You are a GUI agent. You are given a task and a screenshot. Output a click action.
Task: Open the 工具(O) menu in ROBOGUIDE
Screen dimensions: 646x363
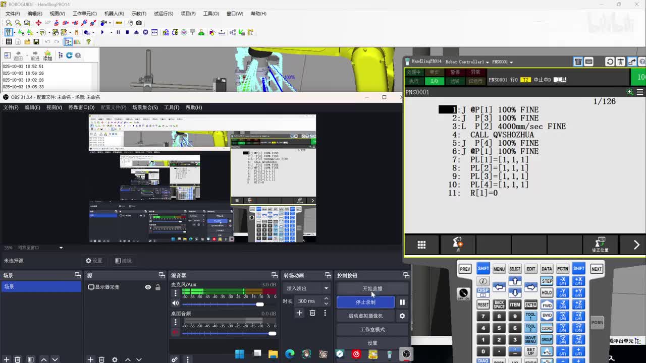tap(211, 14)
